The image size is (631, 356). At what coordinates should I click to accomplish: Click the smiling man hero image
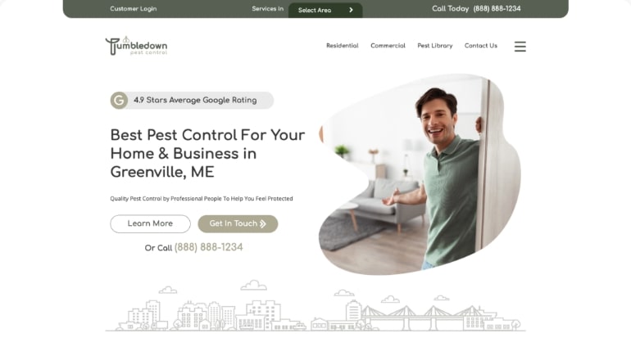[420, 174]
